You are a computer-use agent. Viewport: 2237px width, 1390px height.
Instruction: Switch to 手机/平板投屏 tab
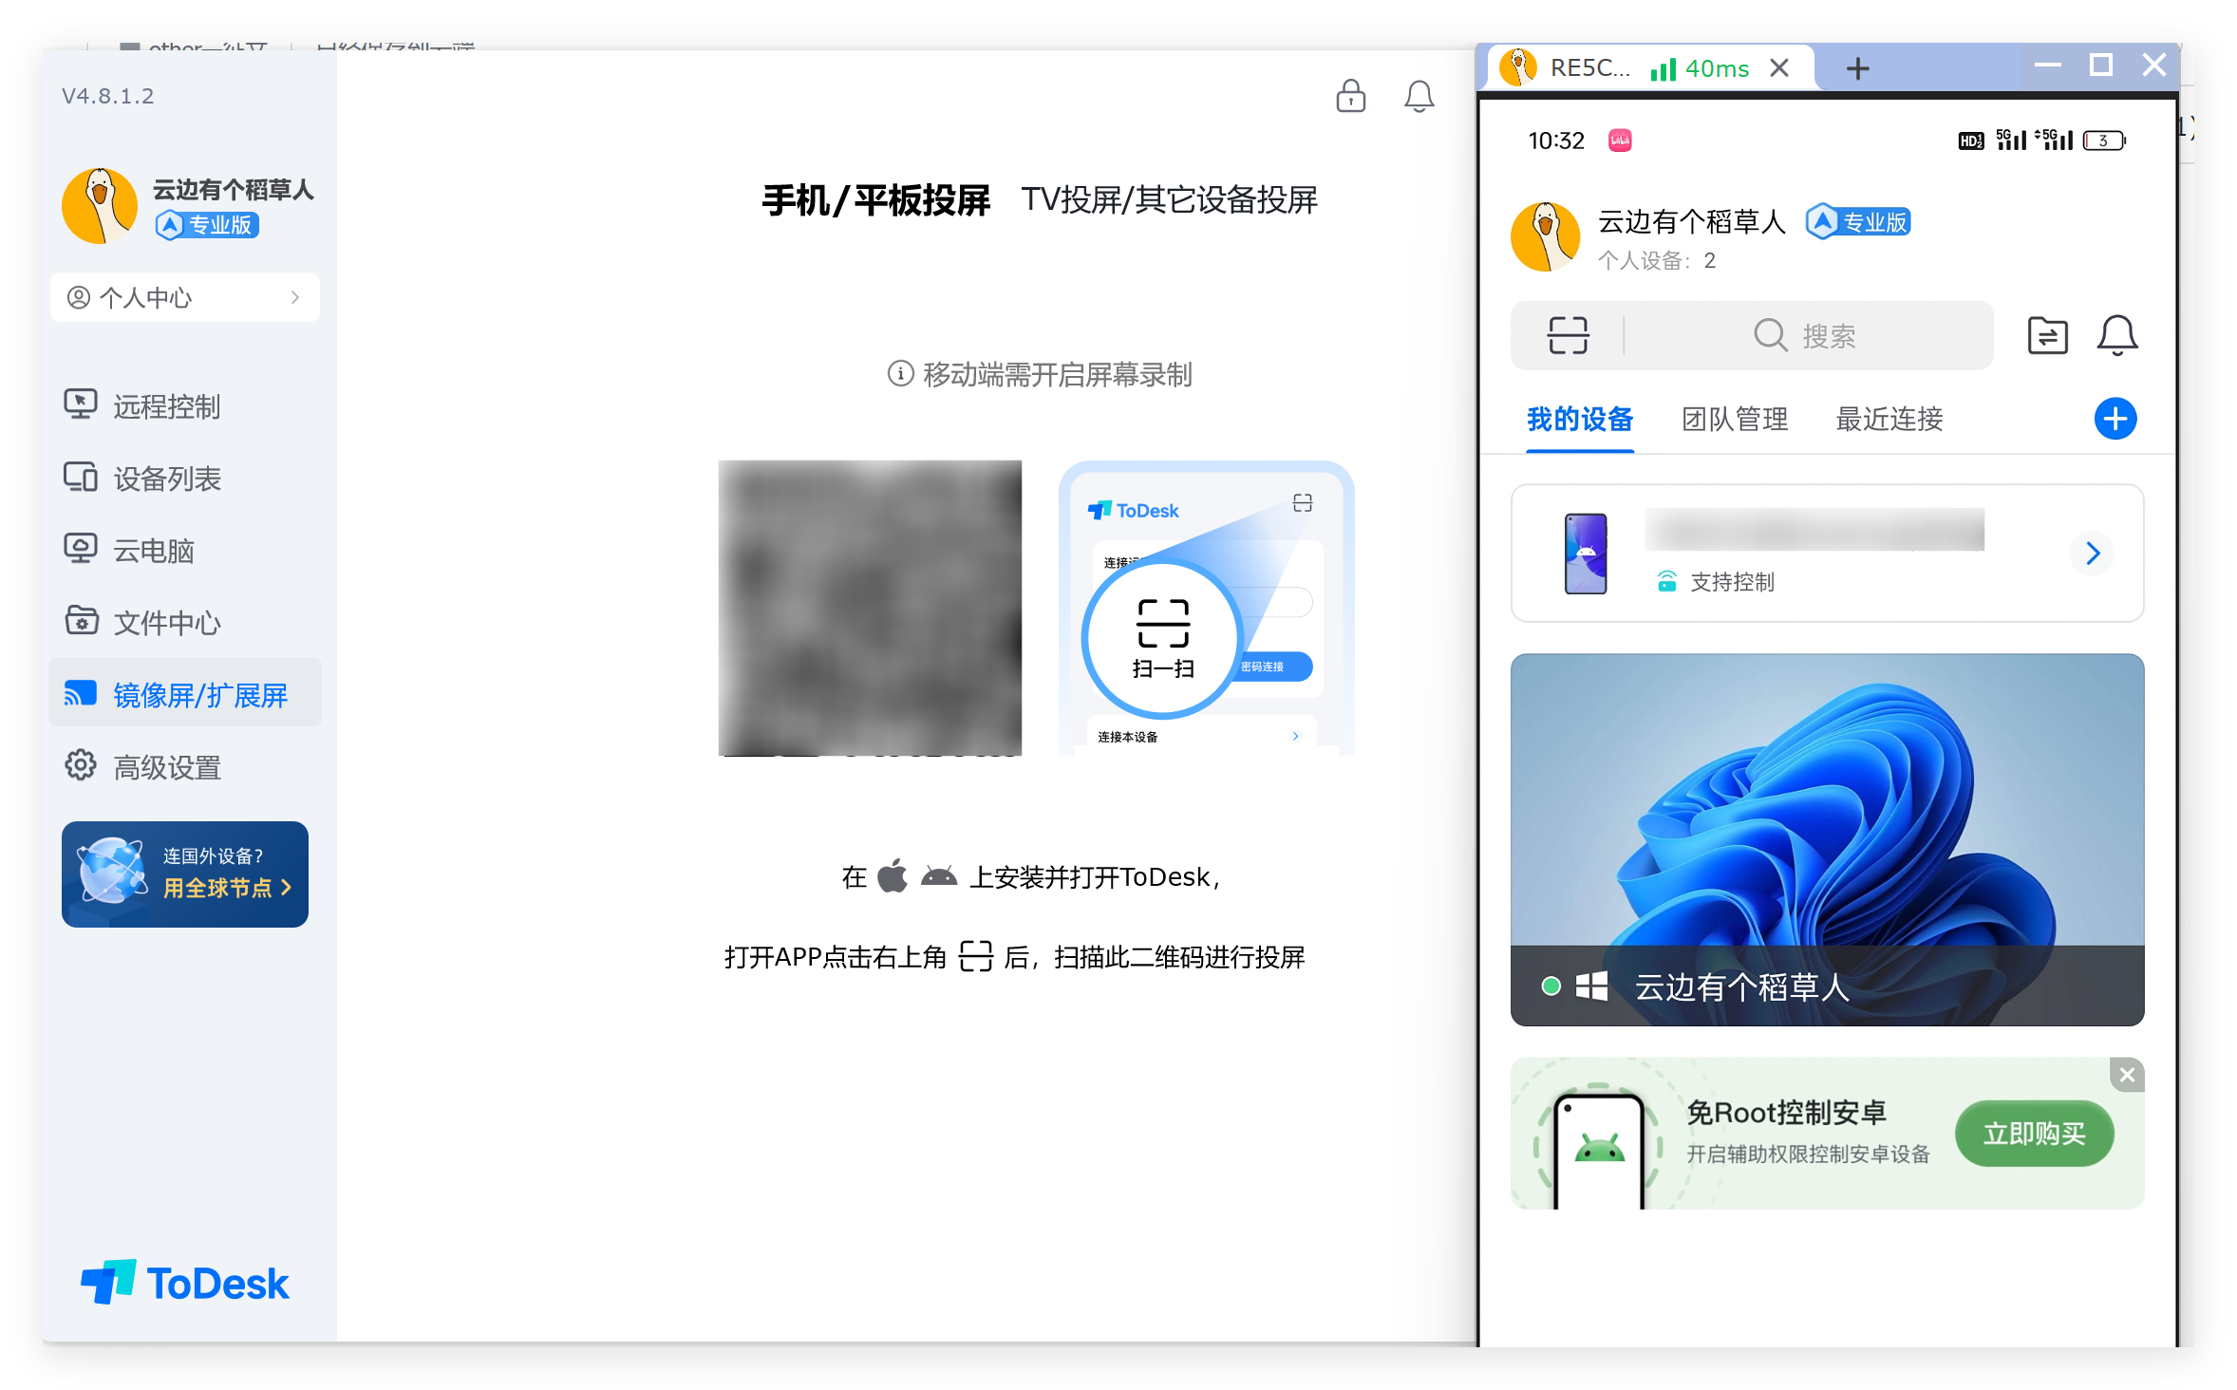tap(875, 200)
